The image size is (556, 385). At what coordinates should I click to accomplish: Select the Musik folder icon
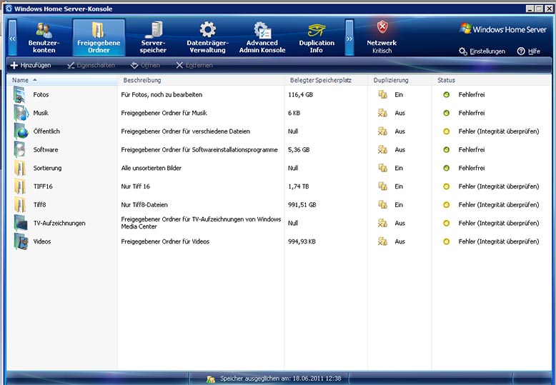21,113
